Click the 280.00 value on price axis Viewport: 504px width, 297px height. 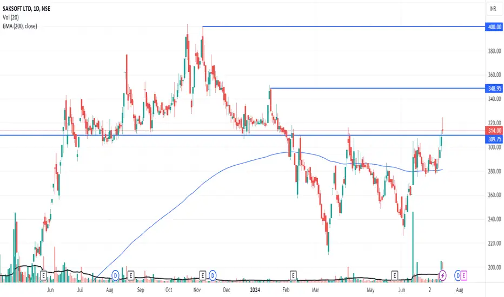coord(494,171)
